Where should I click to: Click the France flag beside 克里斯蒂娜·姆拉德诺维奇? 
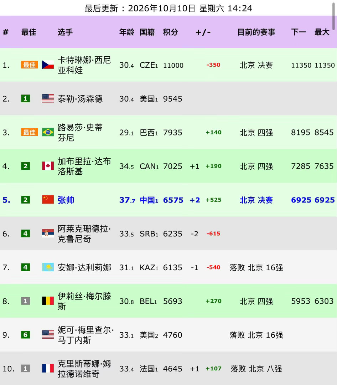pyautogui.click(x=48, y=368)
